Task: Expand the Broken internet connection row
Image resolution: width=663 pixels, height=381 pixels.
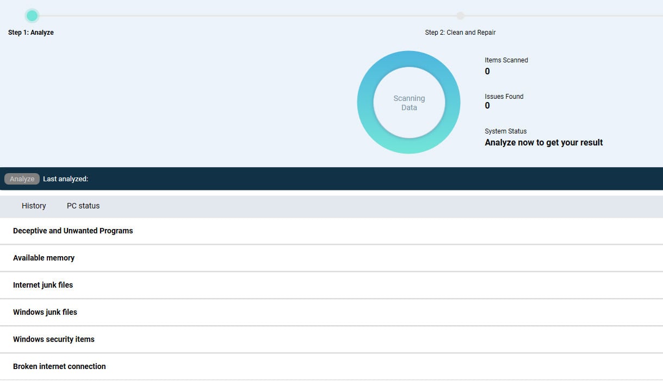Action: click(331, 366)
